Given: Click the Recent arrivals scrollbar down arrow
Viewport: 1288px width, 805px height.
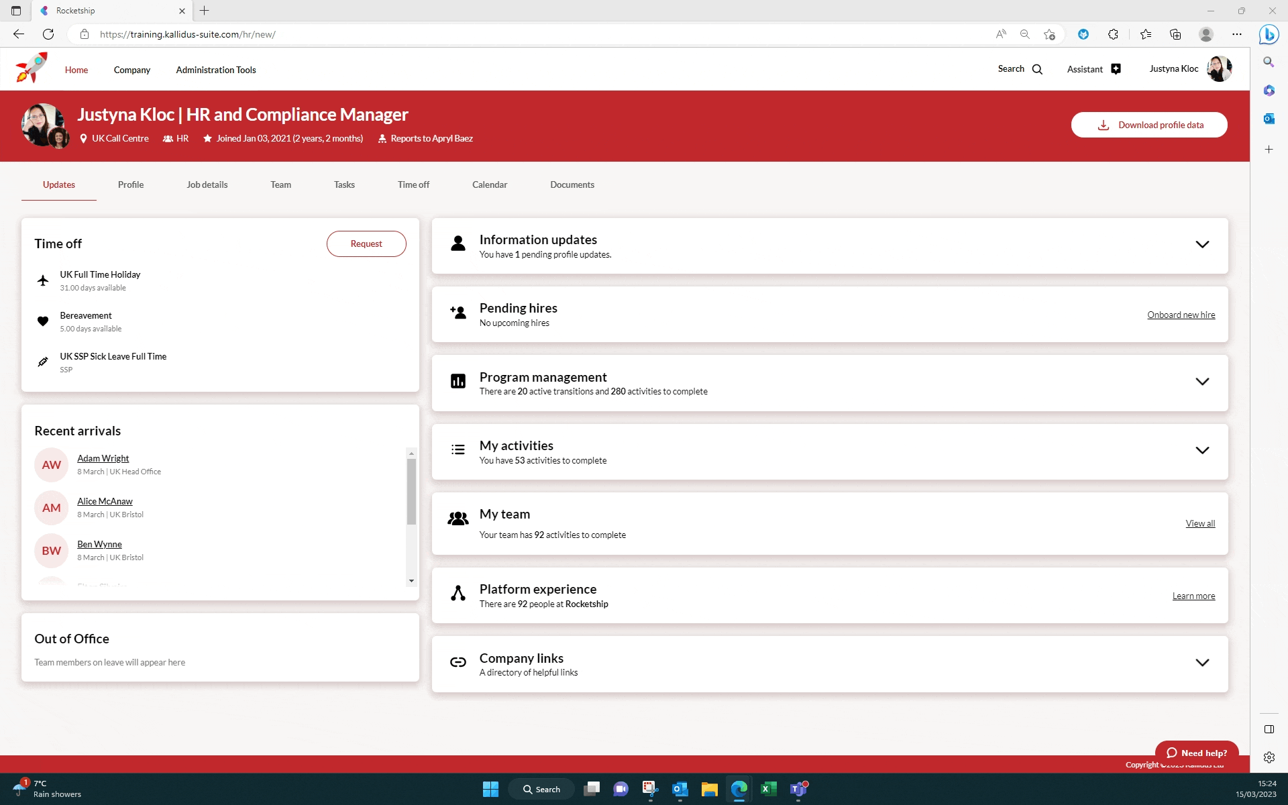Looking at the screenshot, I should pos(411,581).
